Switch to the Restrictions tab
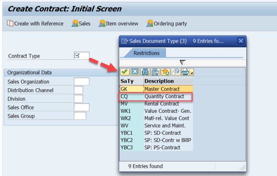 click(146, 53)
